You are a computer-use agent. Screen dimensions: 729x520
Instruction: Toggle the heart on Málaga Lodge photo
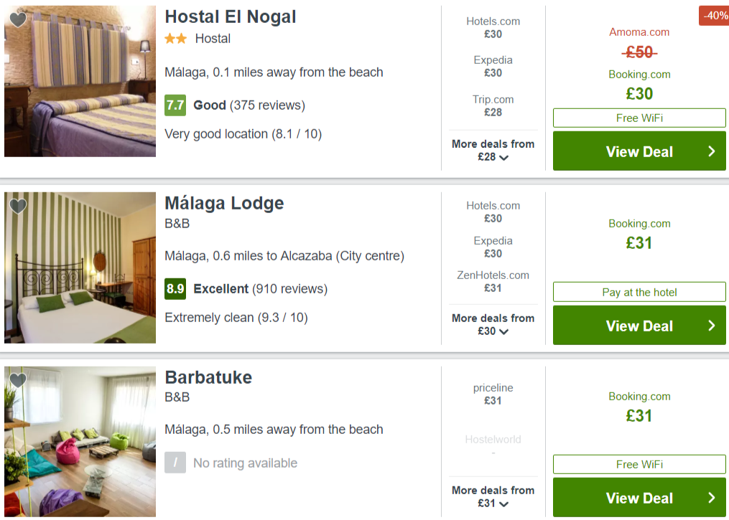click(18, 206)
